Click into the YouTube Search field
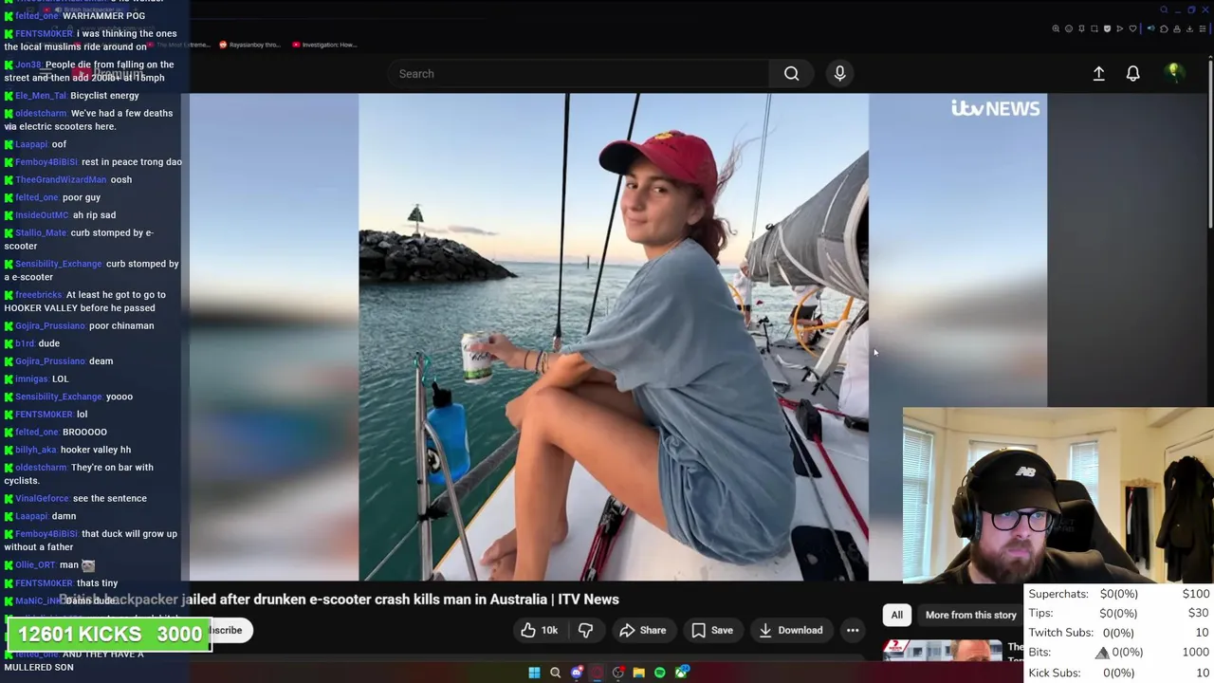The height and width of the screenshot is (683, 1214). pyautogui.click(x=579, y=73)
